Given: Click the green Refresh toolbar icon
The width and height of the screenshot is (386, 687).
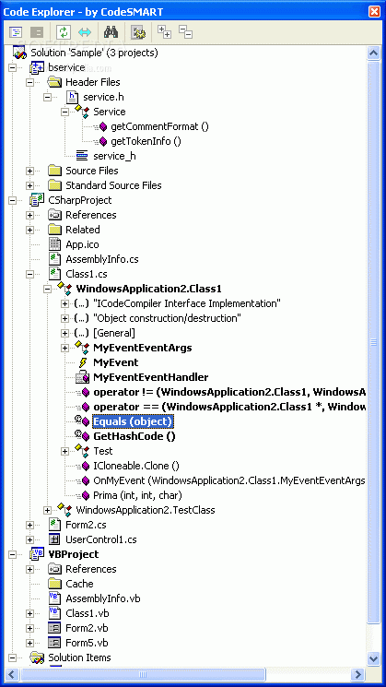Looking at the screenshot, I should click(x=64, y=32).
